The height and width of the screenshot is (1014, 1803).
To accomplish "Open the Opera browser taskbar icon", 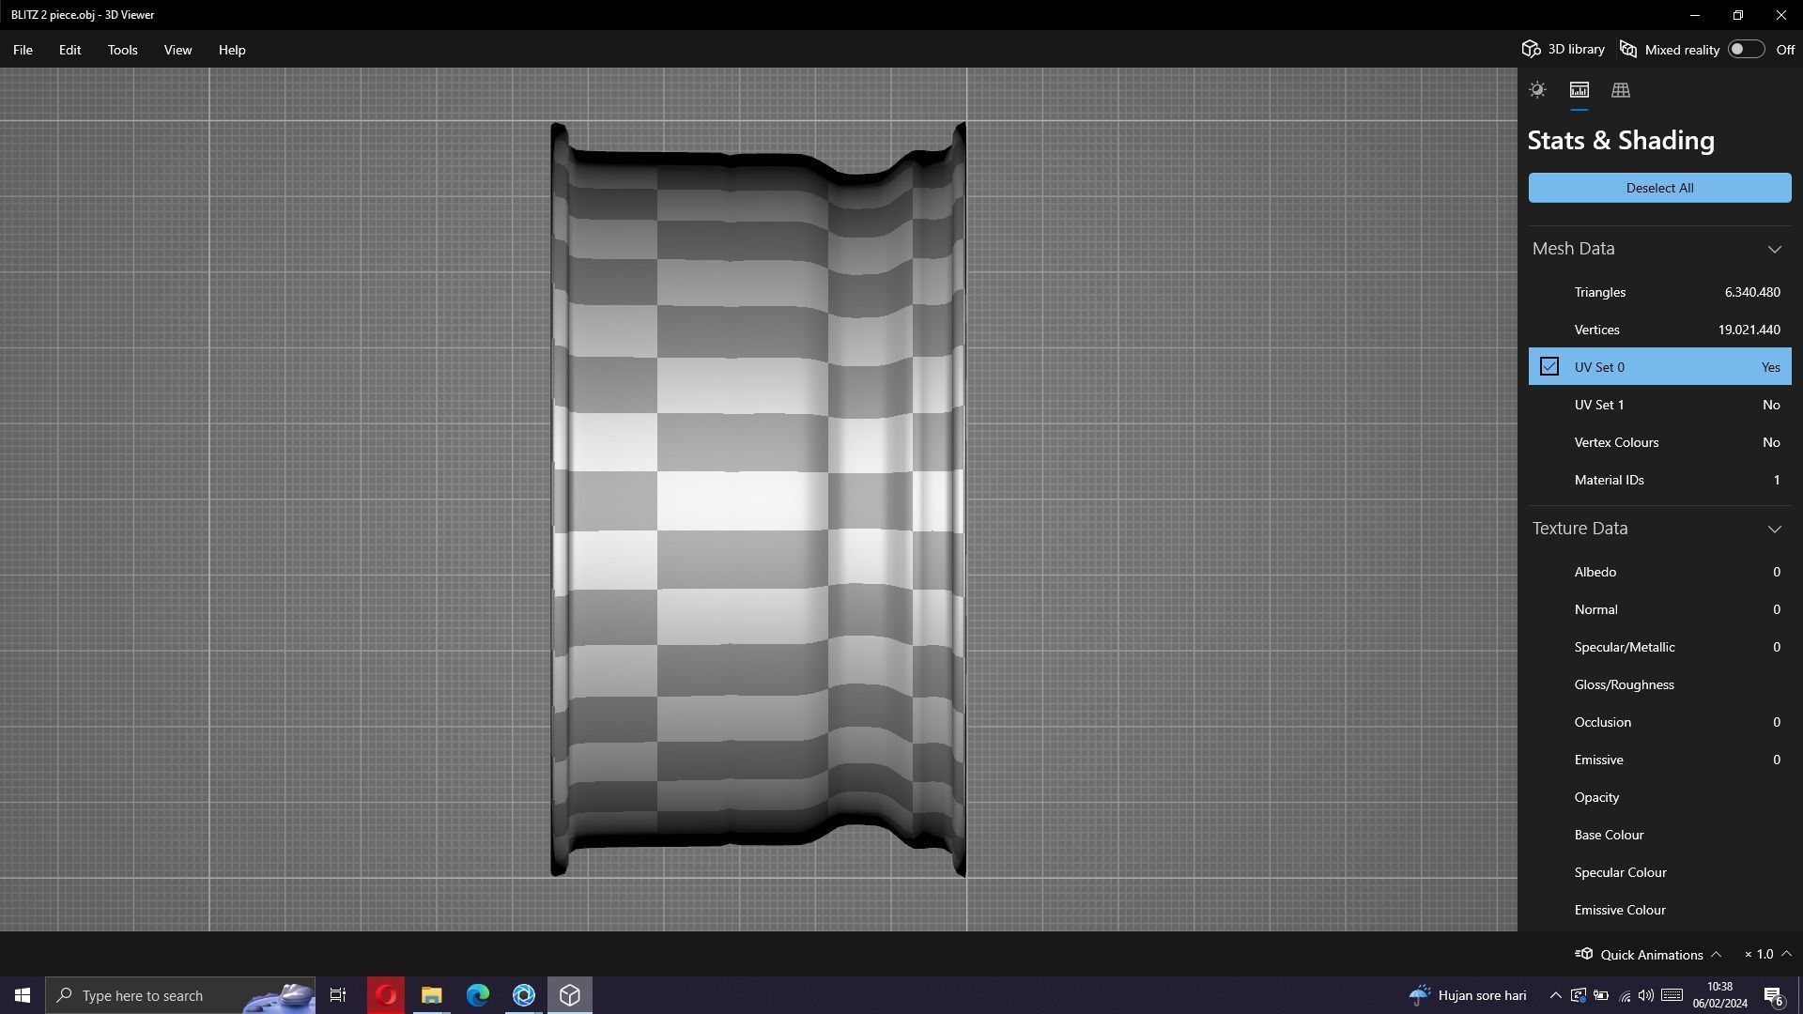I will (x=385, y=995).
